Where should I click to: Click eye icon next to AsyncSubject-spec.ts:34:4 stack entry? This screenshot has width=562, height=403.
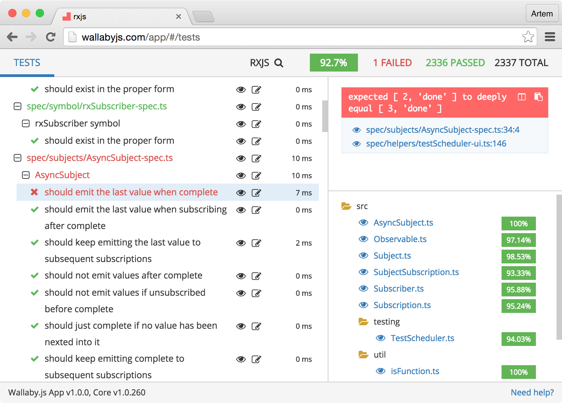tap(357, 130)
